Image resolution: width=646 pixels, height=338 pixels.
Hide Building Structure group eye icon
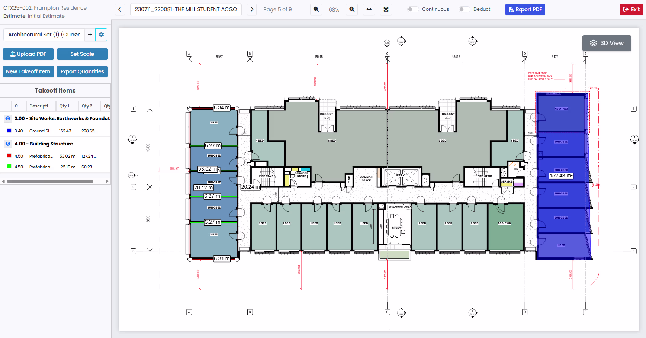coord(8,144)
